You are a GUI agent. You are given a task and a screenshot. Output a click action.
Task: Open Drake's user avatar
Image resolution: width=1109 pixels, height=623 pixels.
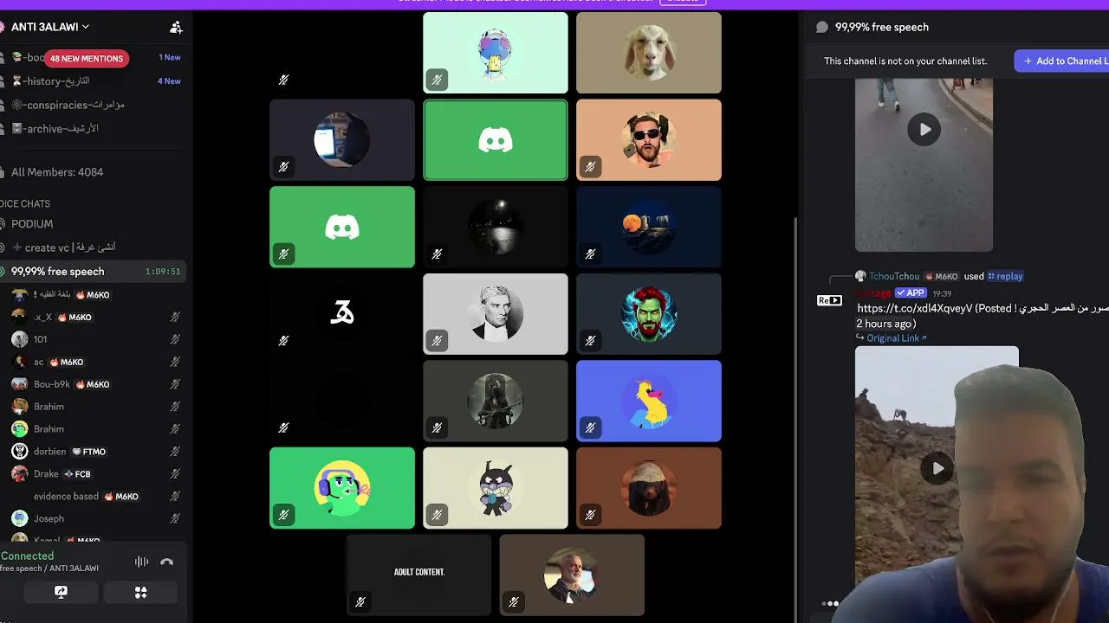pos(19,474)
